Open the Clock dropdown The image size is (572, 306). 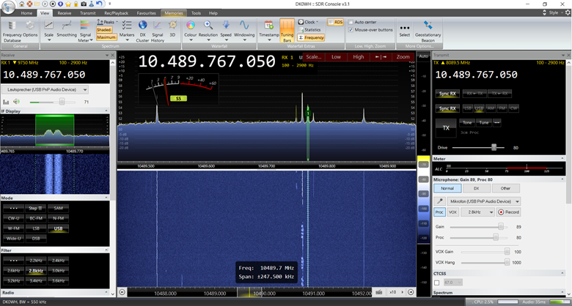(x=308, y=22)
